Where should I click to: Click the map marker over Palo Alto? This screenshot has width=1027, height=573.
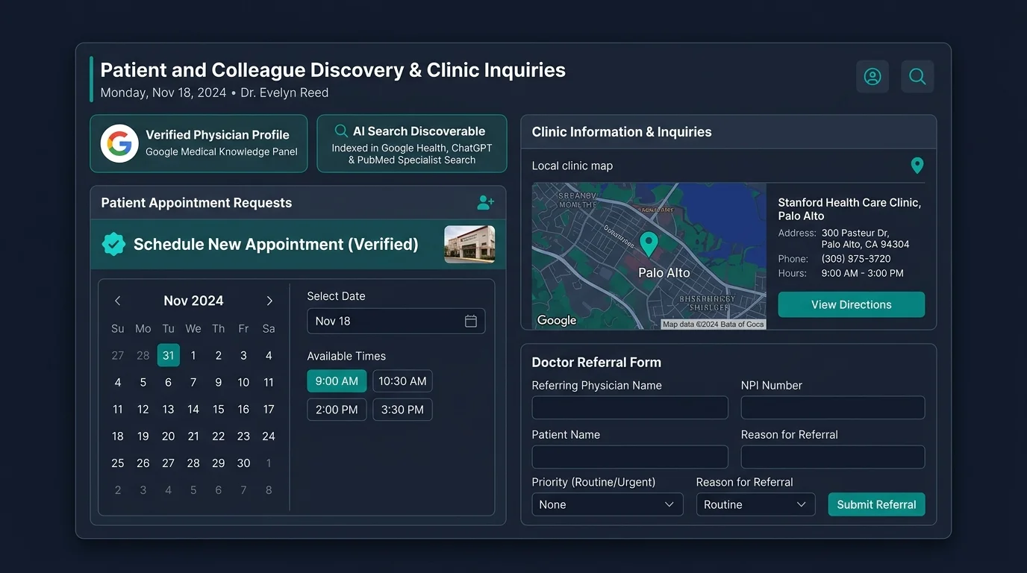click(649, 245)
